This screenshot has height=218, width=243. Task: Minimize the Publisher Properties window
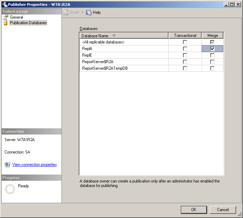click(x=226, y=4)
